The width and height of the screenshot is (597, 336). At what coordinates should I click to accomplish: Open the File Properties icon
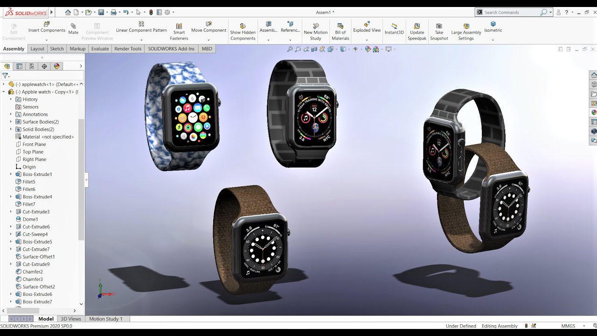(159, 13)
